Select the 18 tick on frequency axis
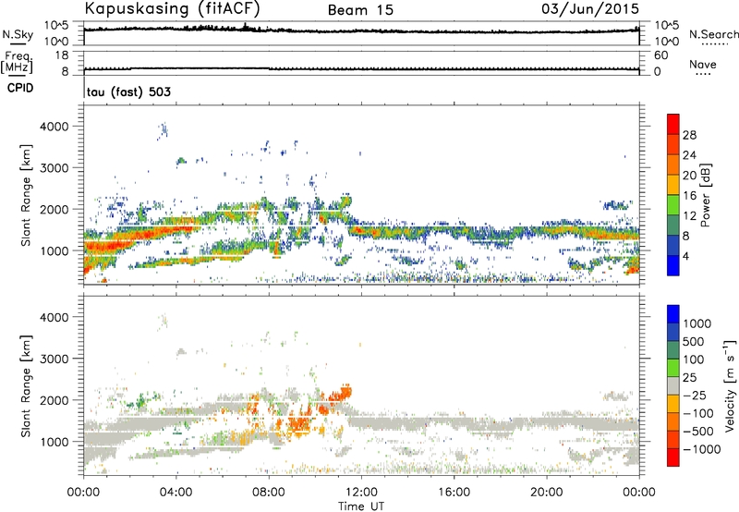The height and width of the screenshot is (512, 739). pos(62,55)
